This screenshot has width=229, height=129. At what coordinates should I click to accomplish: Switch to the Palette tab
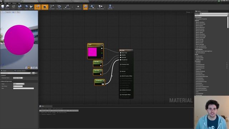pos(201,11)
